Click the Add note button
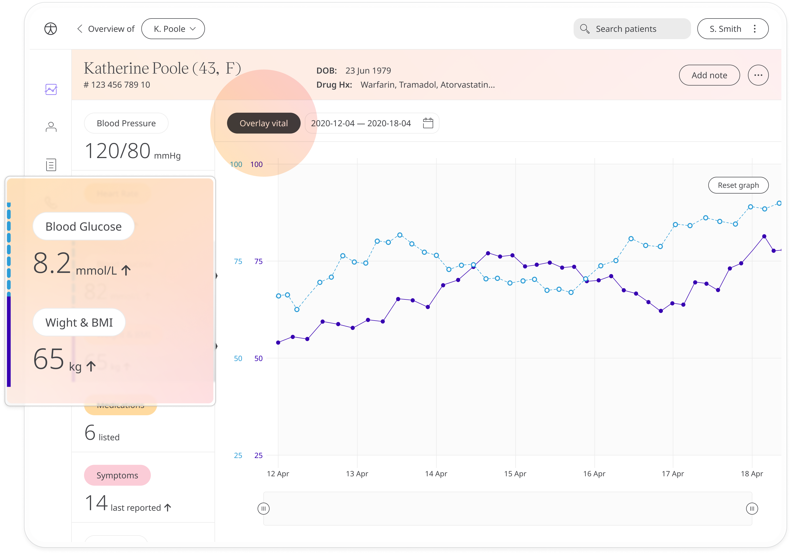This screenshot has width=791, height=554. (708, 75)
